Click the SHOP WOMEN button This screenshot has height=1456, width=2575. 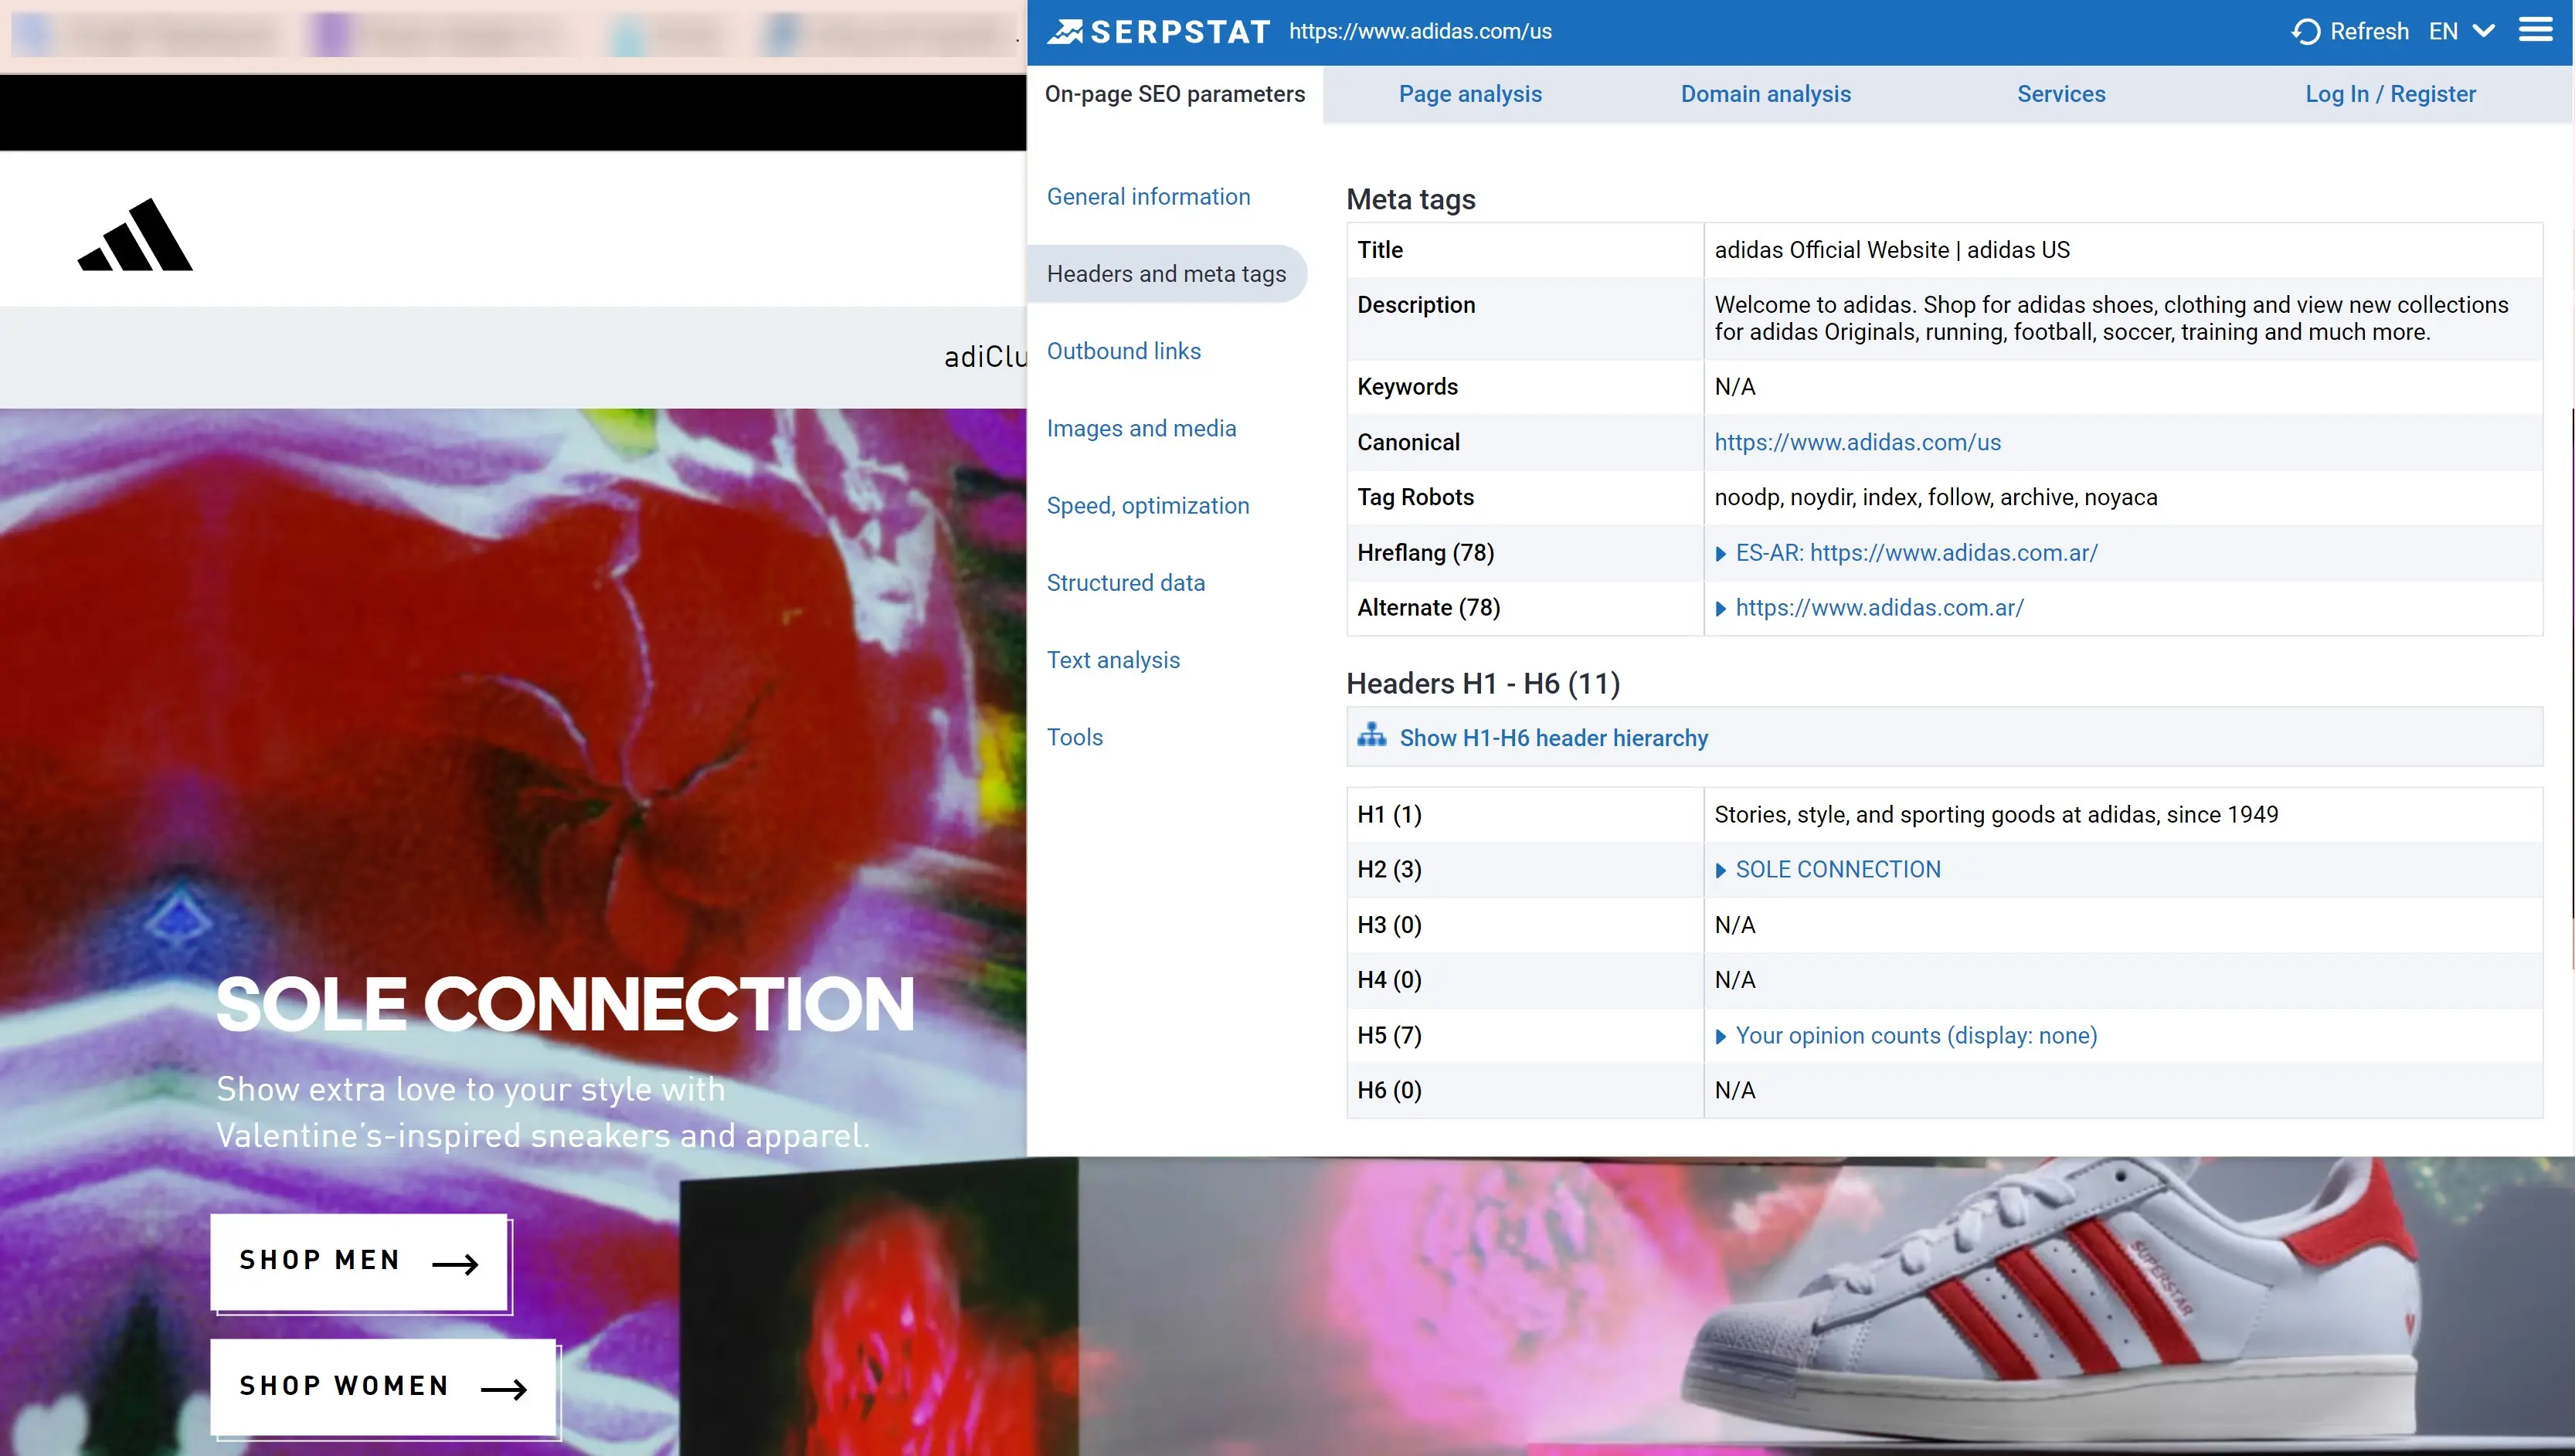383,1386
